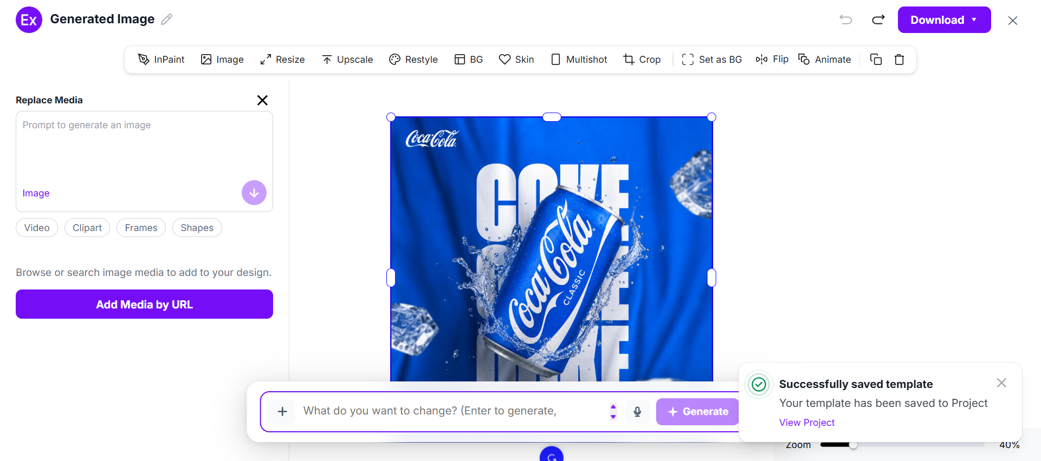Viewport: 1041px width, 461px height.
Task: Switch to the Video media tab
Action: pos(37,228)
